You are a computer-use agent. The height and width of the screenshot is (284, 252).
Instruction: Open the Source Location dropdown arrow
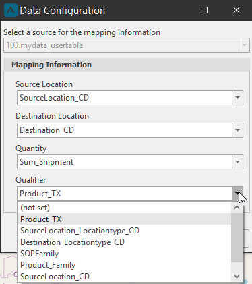[237, 98]
